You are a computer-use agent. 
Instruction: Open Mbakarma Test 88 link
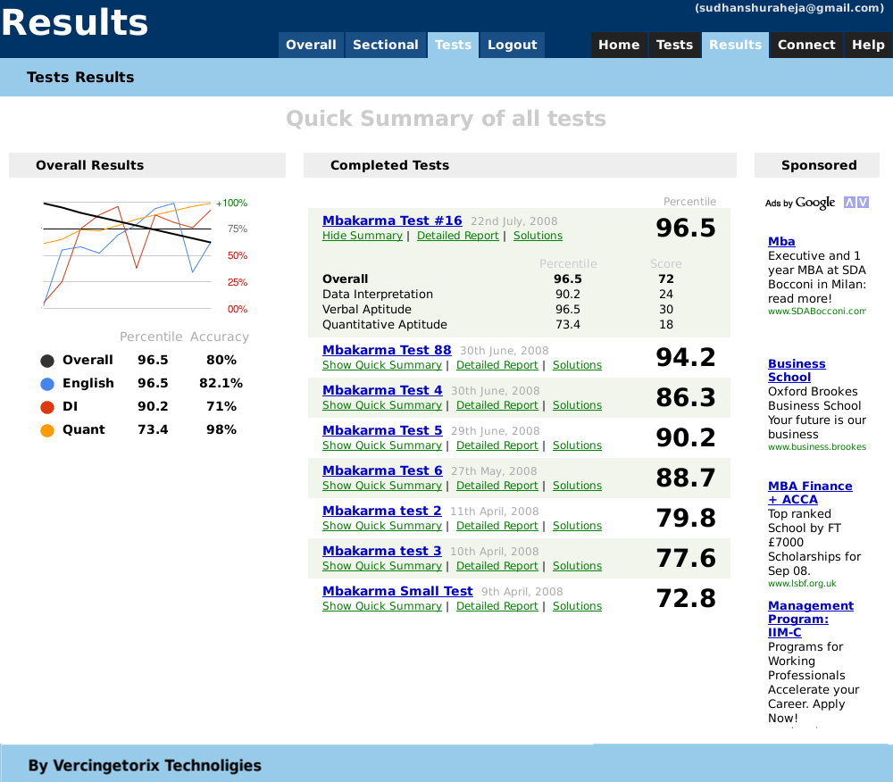[x=387, y=350]
